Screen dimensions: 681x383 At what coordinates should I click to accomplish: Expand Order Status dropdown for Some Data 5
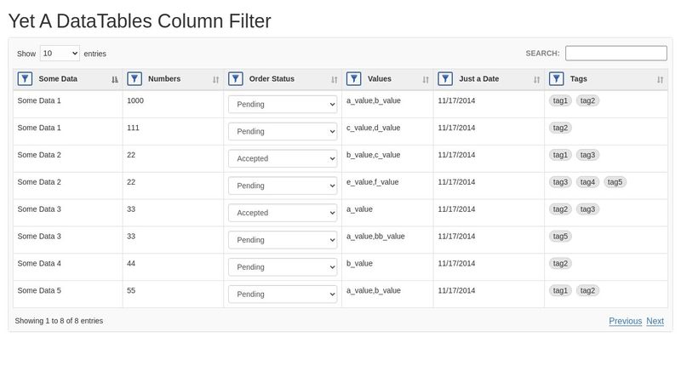pos(283,294)
